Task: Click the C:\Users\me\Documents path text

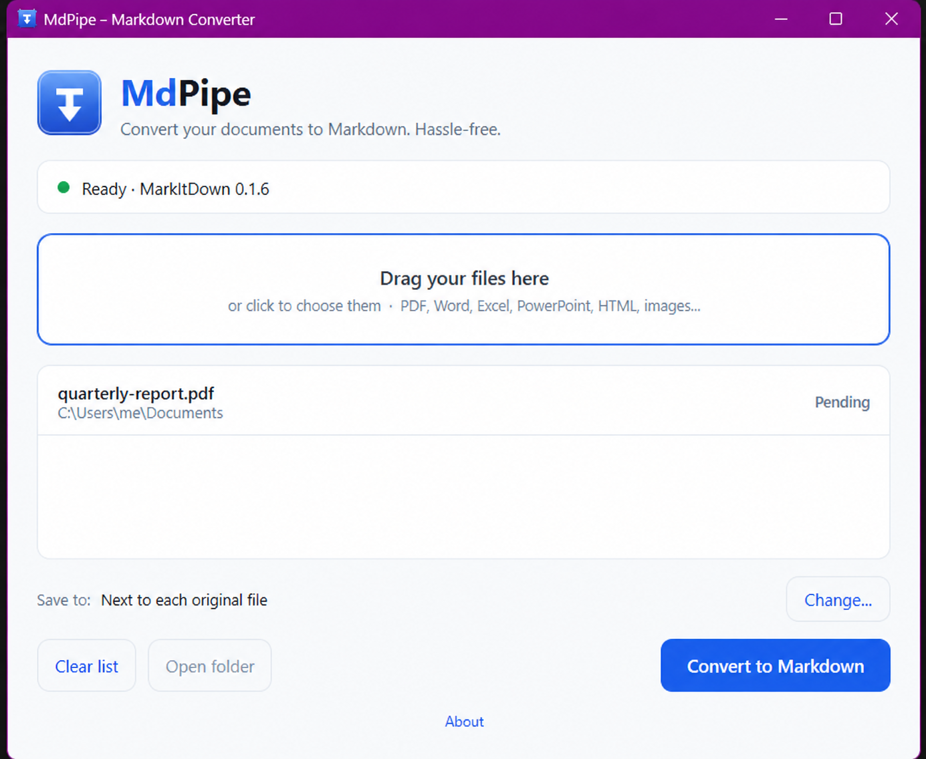Action: (140, 414)
